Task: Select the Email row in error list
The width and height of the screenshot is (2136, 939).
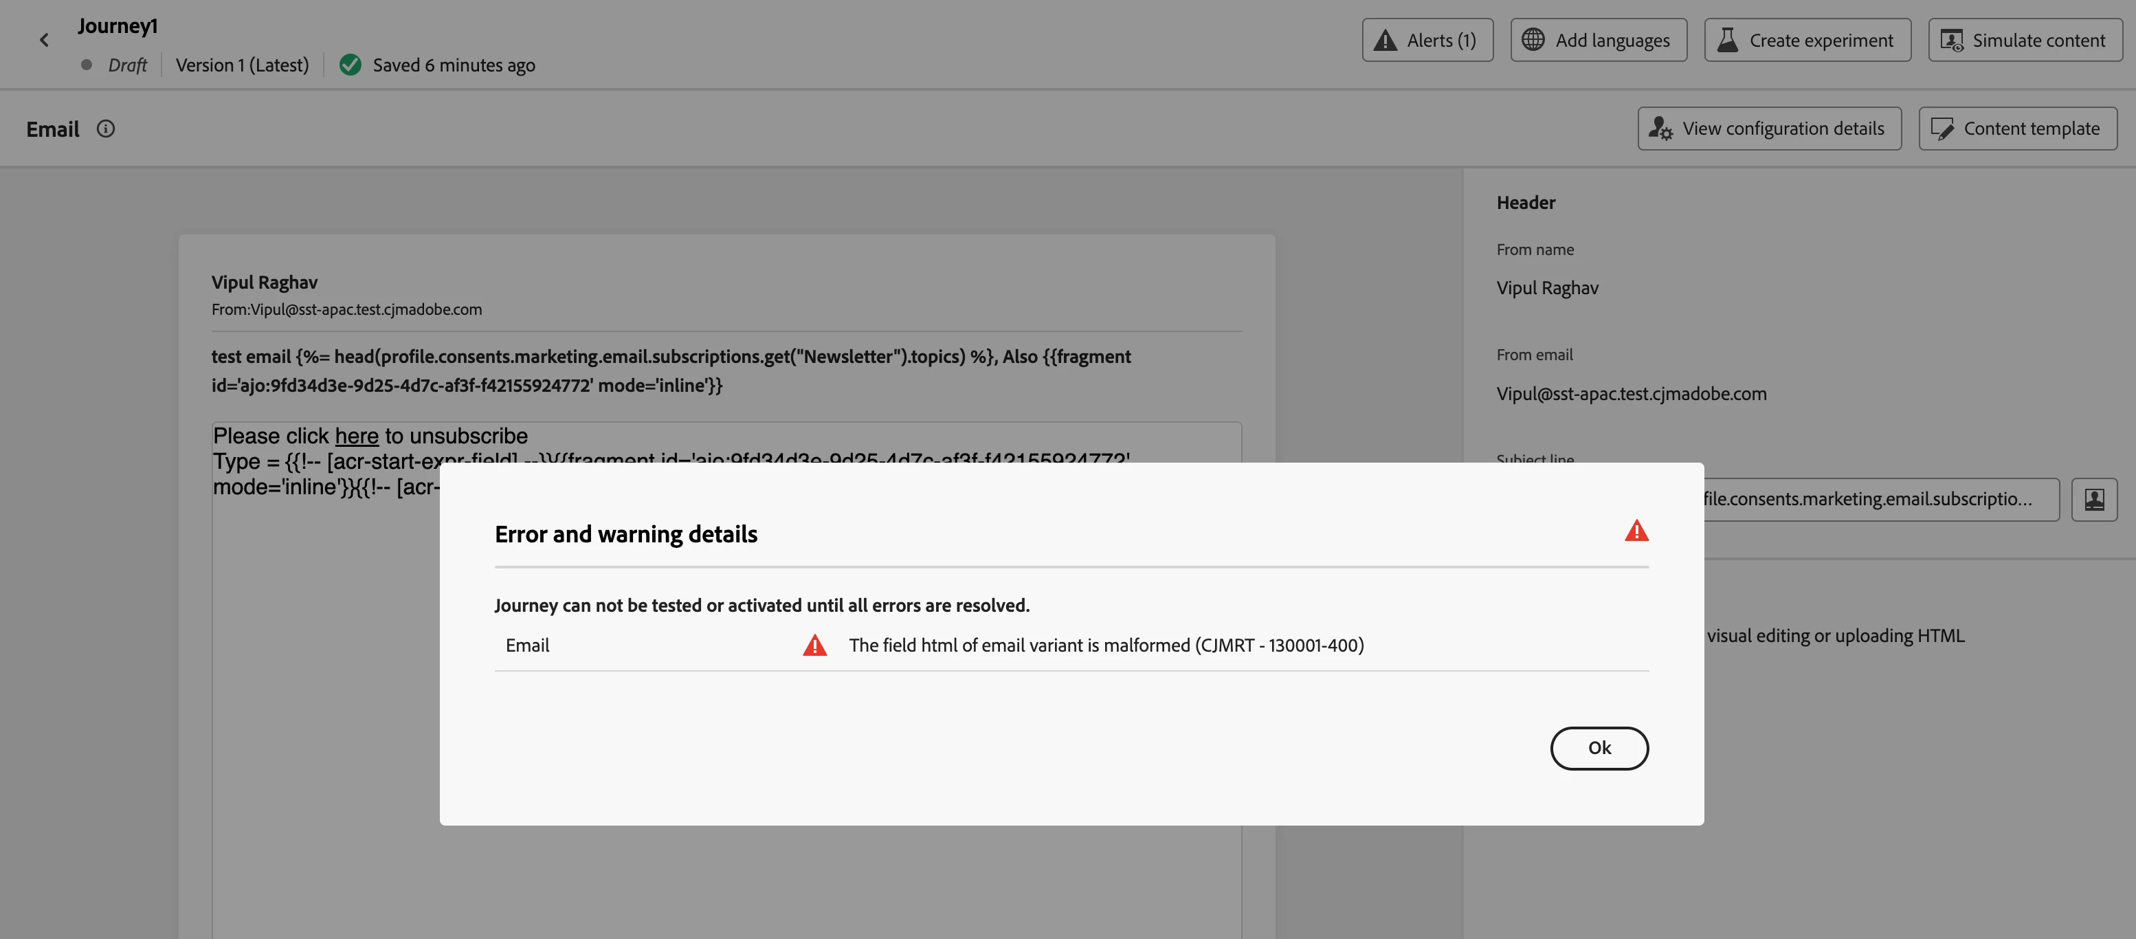Action: tap(527, 645)
